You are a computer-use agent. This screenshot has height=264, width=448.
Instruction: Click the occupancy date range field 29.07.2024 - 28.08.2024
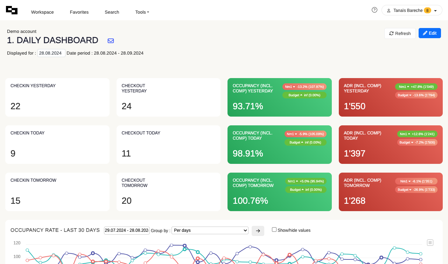127,230
